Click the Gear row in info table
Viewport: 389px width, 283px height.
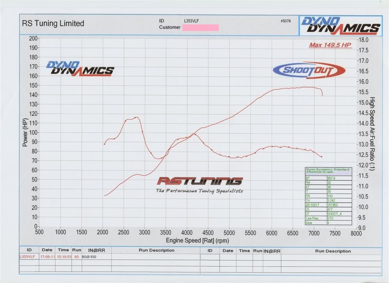pos(328,223)
